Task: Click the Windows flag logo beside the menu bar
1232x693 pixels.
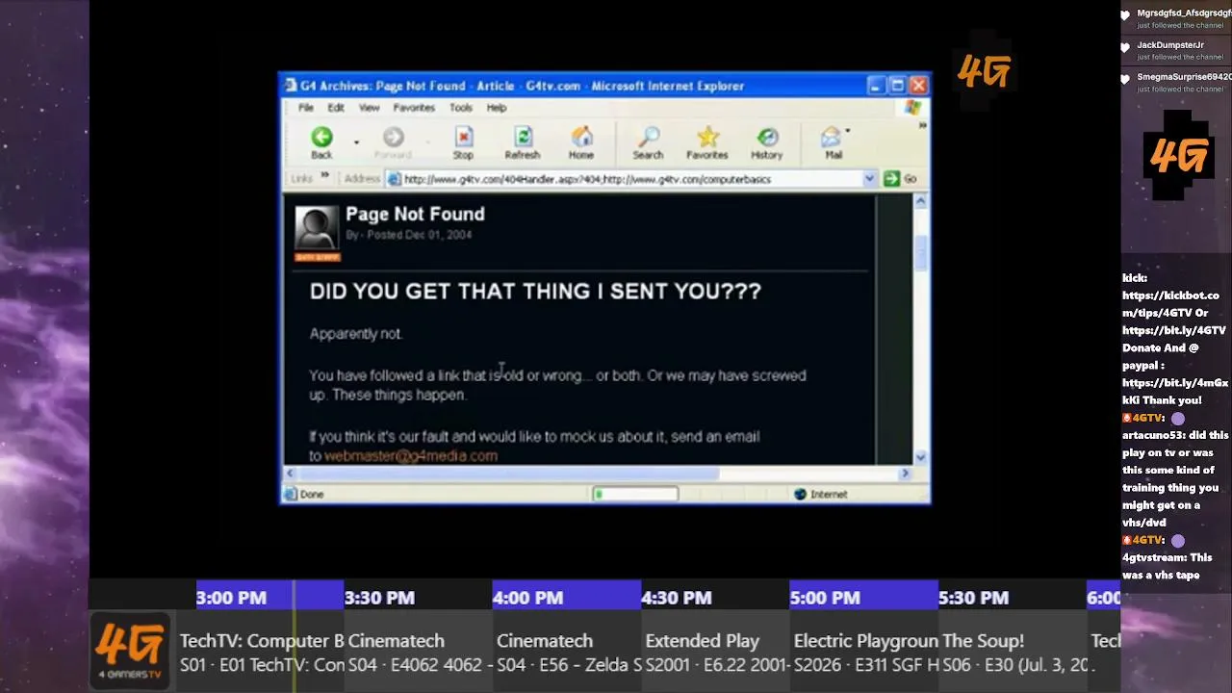Action: tap(912, 108)
